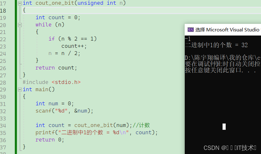Image resolution: width=261 pixels, height=154 pixels.
Task: Click 'n = n / 2;' statement
Action: coord(64,53)
